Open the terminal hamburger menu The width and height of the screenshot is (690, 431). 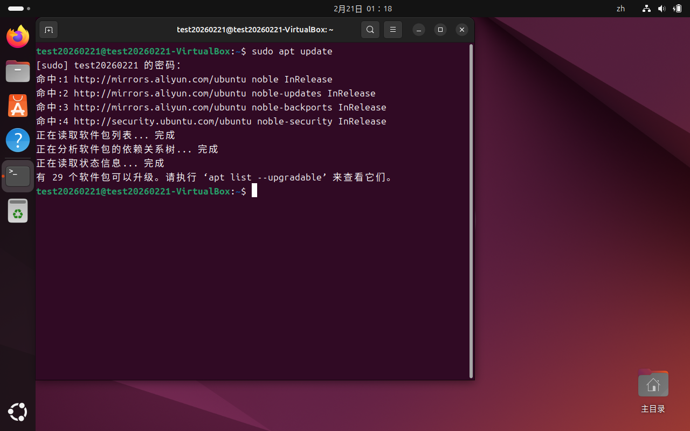[x=393, y=30]
